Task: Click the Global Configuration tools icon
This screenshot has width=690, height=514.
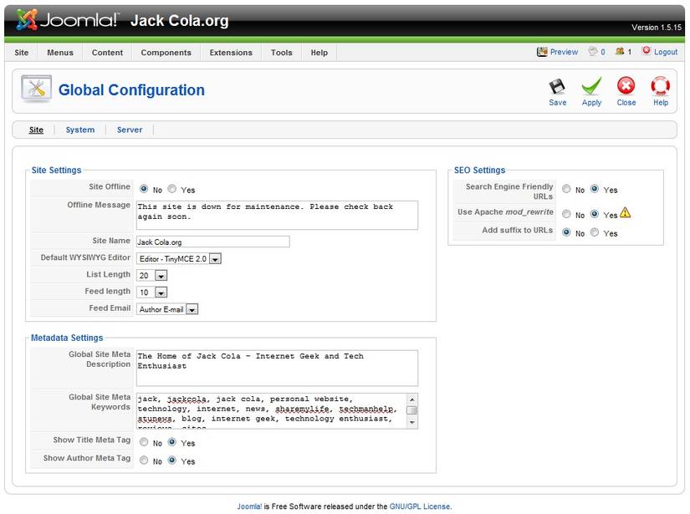Action: click(x=36, y=89)
